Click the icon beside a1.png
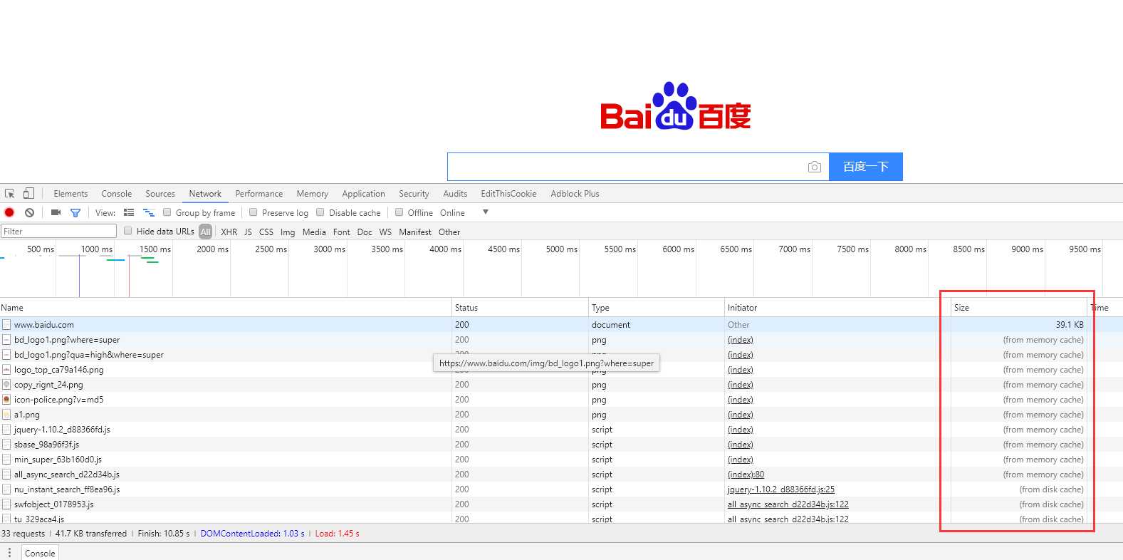Viewport: 1123px width, 560px height. [x=6, y=415]
